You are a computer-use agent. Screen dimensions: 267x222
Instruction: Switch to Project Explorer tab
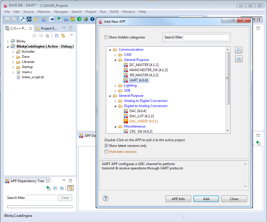pos(46,28)
